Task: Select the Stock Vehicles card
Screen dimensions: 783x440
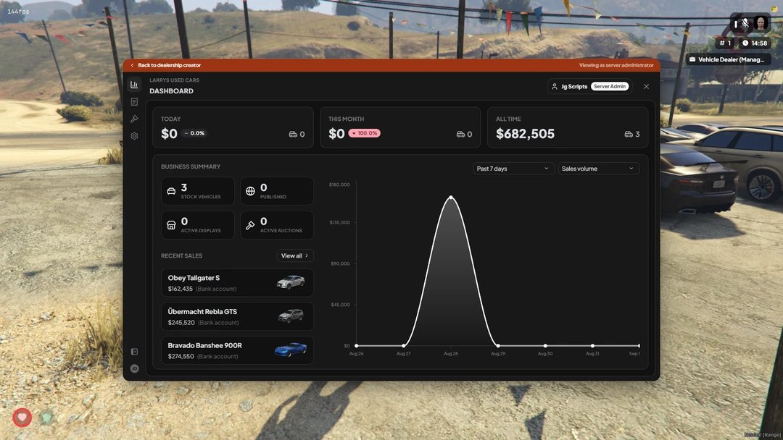Action: point(198,191)
